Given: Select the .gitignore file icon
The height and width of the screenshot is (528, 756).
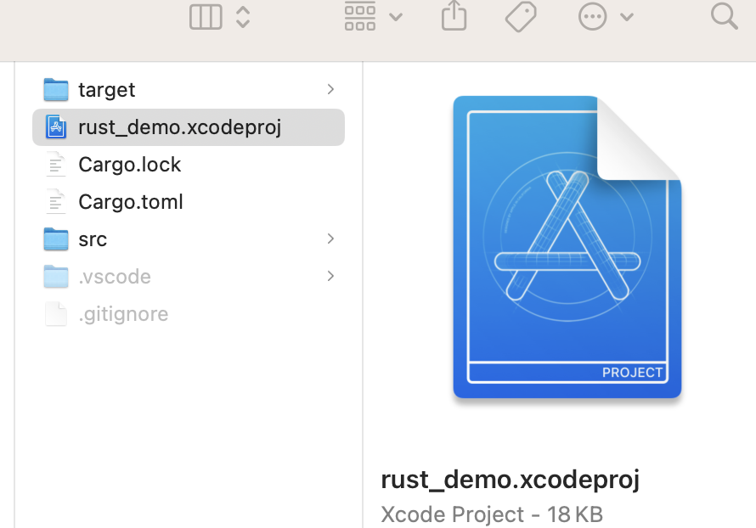Looking at the screenshot, I should click(56, 314).
